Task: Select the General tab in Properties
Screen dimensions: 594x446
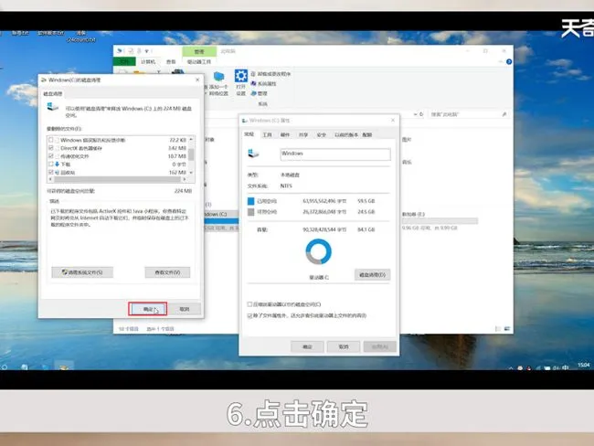Action: tap(249, 134)
